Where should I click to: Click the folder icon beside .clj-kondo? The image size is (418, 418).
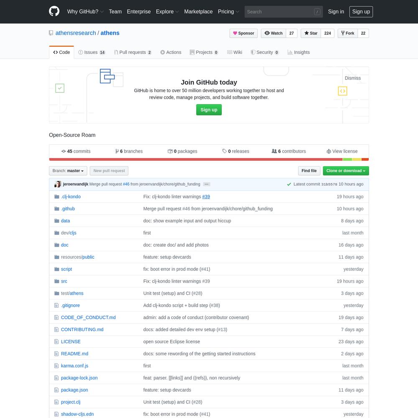56,196
